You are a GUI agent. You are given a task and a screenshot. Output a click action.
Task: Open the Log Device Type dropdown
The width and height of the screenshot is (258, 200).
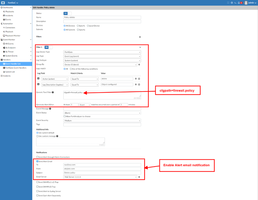pos(102,52)
